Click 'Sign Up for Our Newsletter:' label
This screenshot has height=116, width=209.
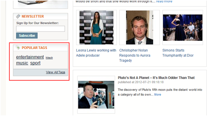[37, 23]
